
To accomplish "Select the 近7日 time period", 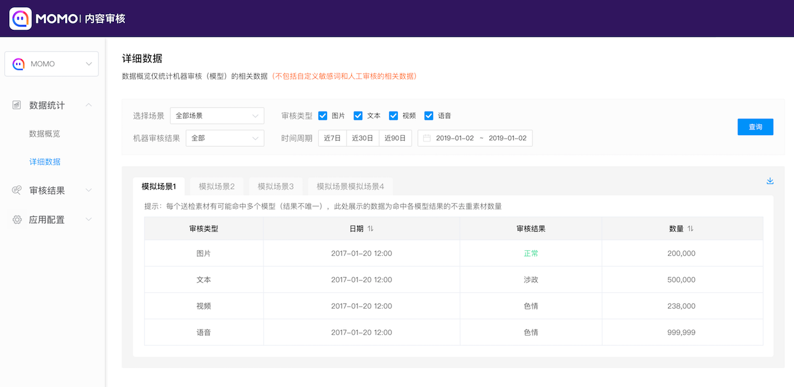I will tap(332, 138).
